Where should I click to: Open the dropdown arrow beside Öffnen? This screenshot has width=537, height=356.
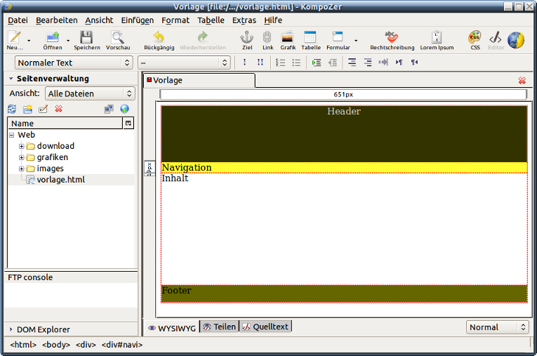(68, 41)
